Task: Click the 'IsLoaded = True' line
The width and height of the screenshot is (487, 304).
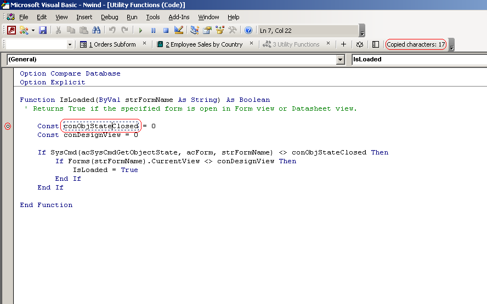Action: pyautogui.click(x=106, y=170)
